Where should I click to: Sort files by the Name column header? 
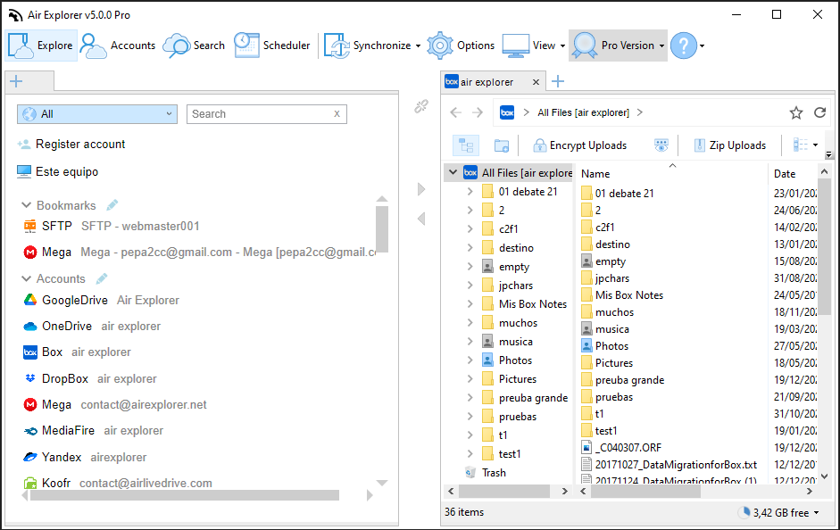point(595,173)
